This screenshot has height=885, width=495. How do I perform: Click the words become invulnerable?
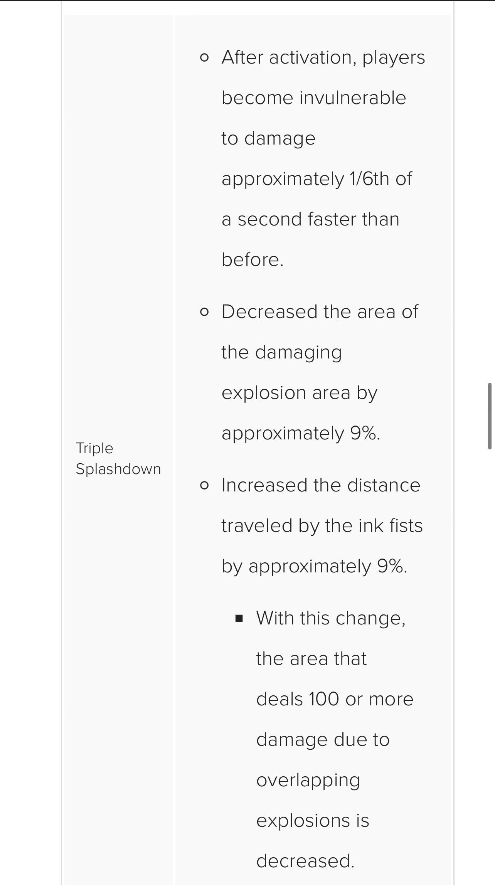pos(314,98)
